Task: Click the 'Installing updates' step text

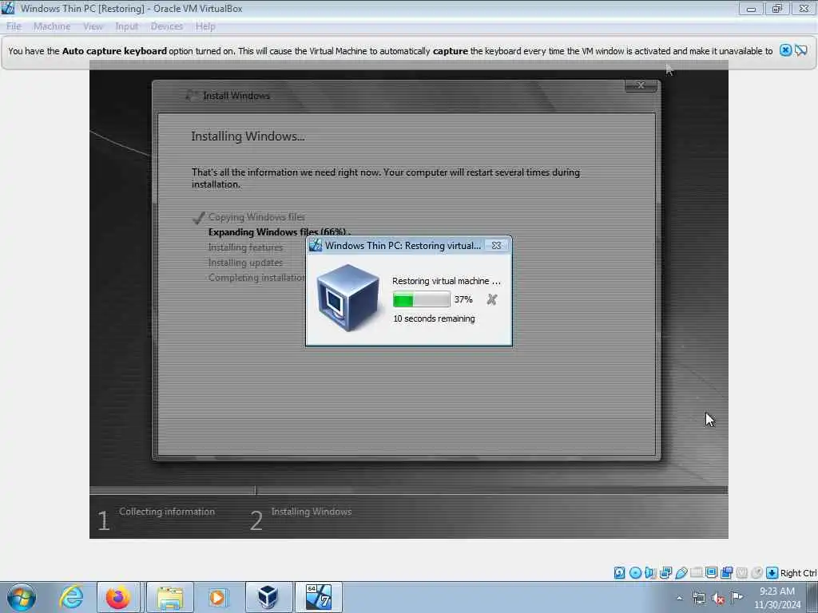Action: [245, 262]
